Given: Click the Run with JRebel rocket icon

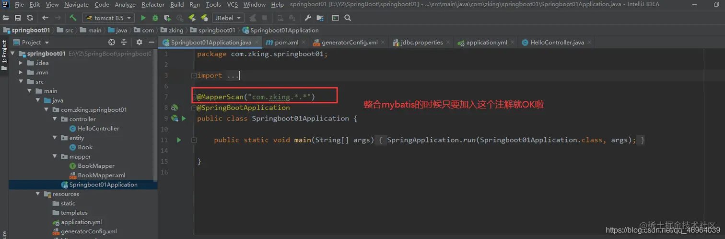Looking at the screenshot, I should (x=192, y=18).
